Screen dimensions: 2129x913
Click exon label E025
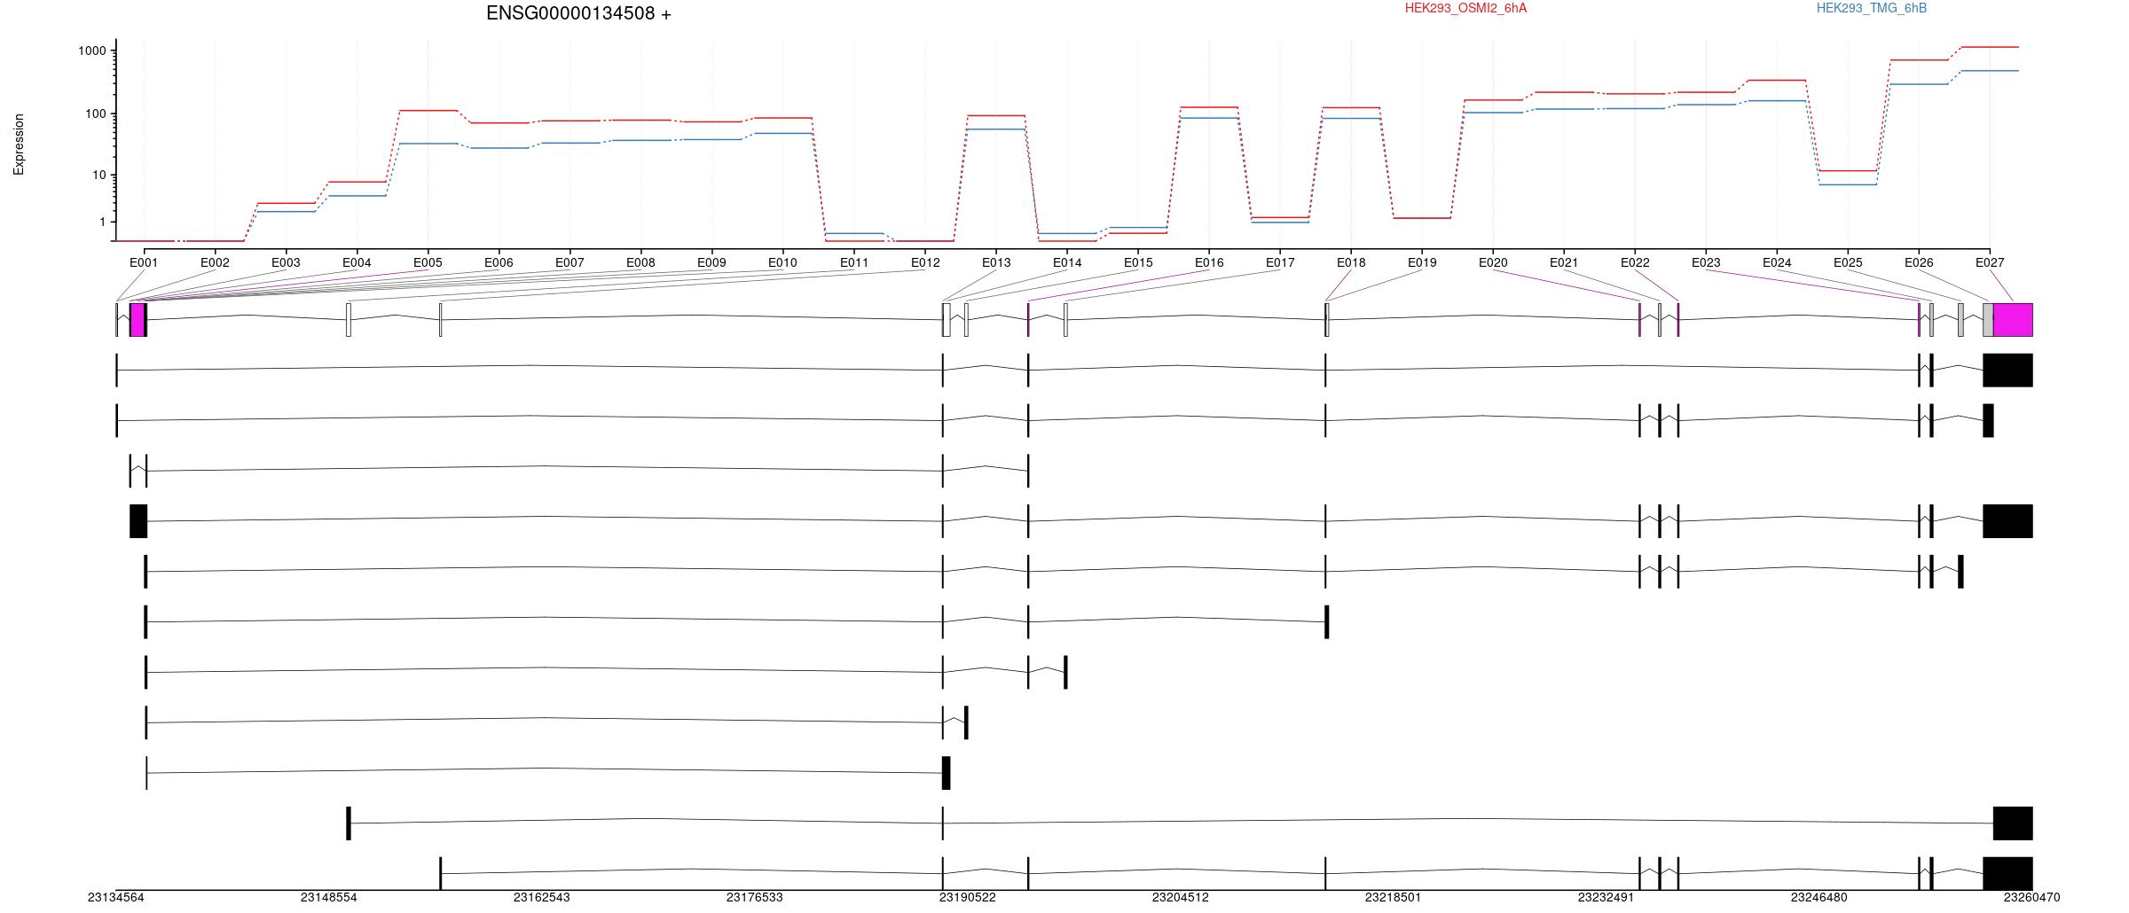1848,262
